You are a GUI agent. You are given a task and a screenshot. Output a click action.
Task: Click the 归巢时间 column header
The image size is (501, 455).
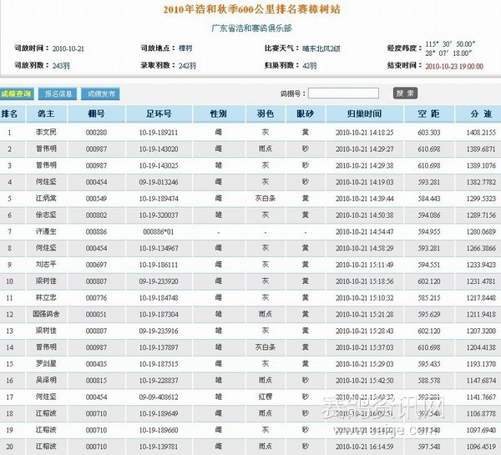point(365,114)
